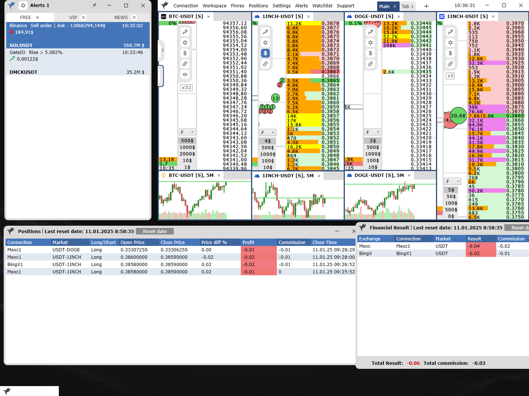Toggle the link sync icon in 1INCH-USDT panel
This screenshot has height=396, width=529.
(x=265, y=64)
